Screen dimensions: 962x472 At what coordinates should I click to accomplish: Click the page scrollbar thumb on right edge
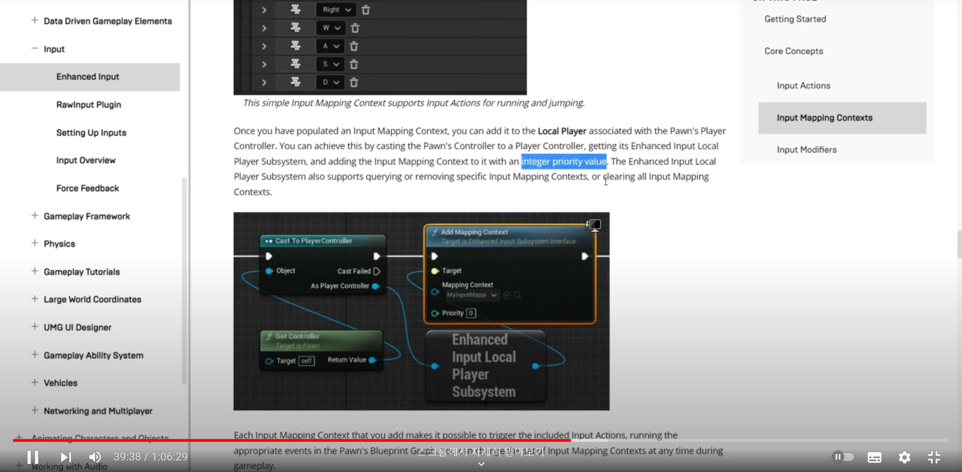[x=959, y=244]
